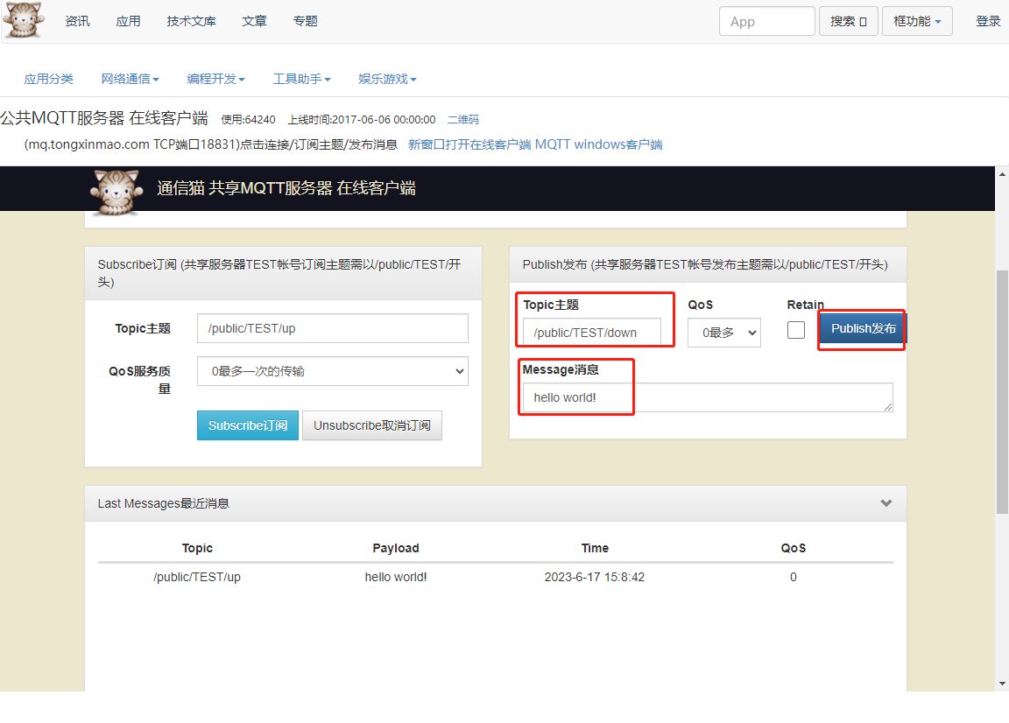Click the Payload column header
Image resolution: width=1009 pixels, height=723 pixels.
396,548
